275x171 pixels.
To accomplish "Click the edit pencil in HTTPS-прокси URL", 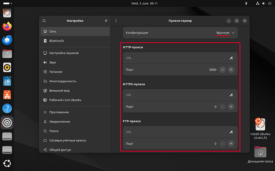I will click(x=231, y=95).
